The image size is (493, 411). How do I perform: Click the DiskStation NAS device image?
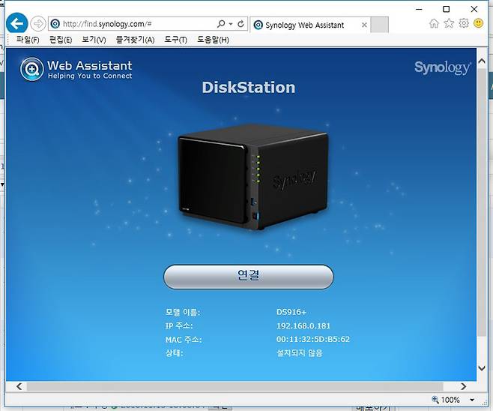(253, 177)
